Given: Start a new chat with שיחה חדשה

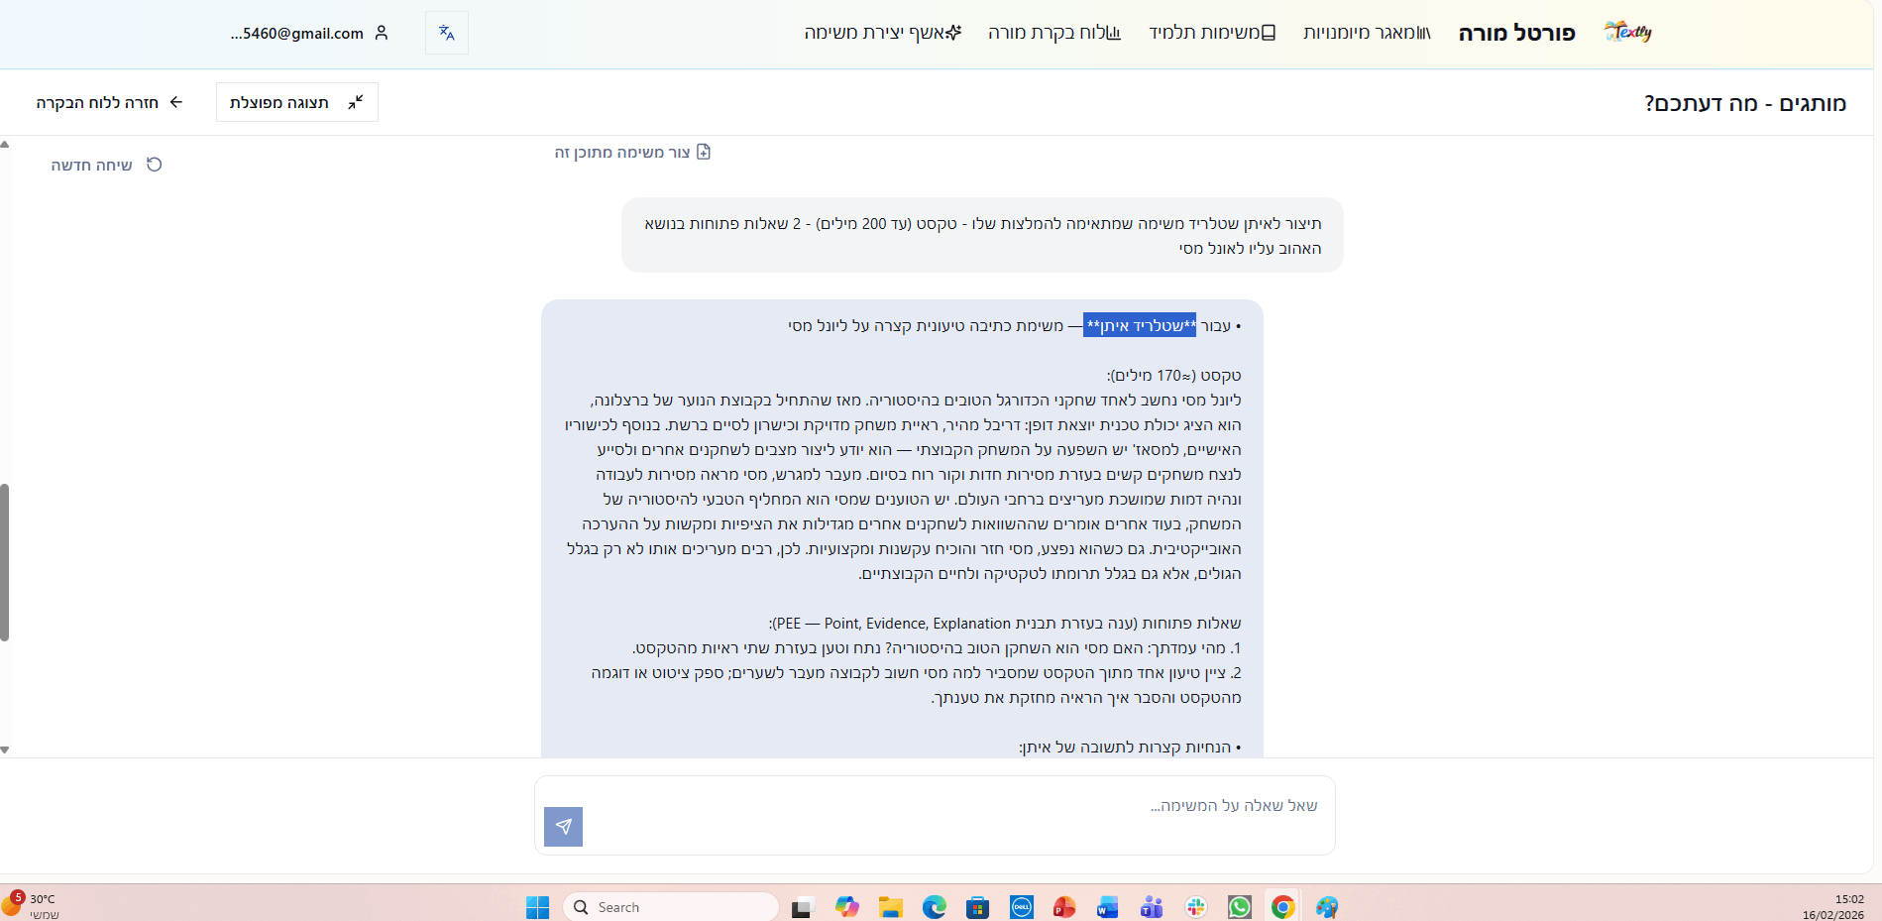Looking at the screenshot, I should click(x=106, y=165).
